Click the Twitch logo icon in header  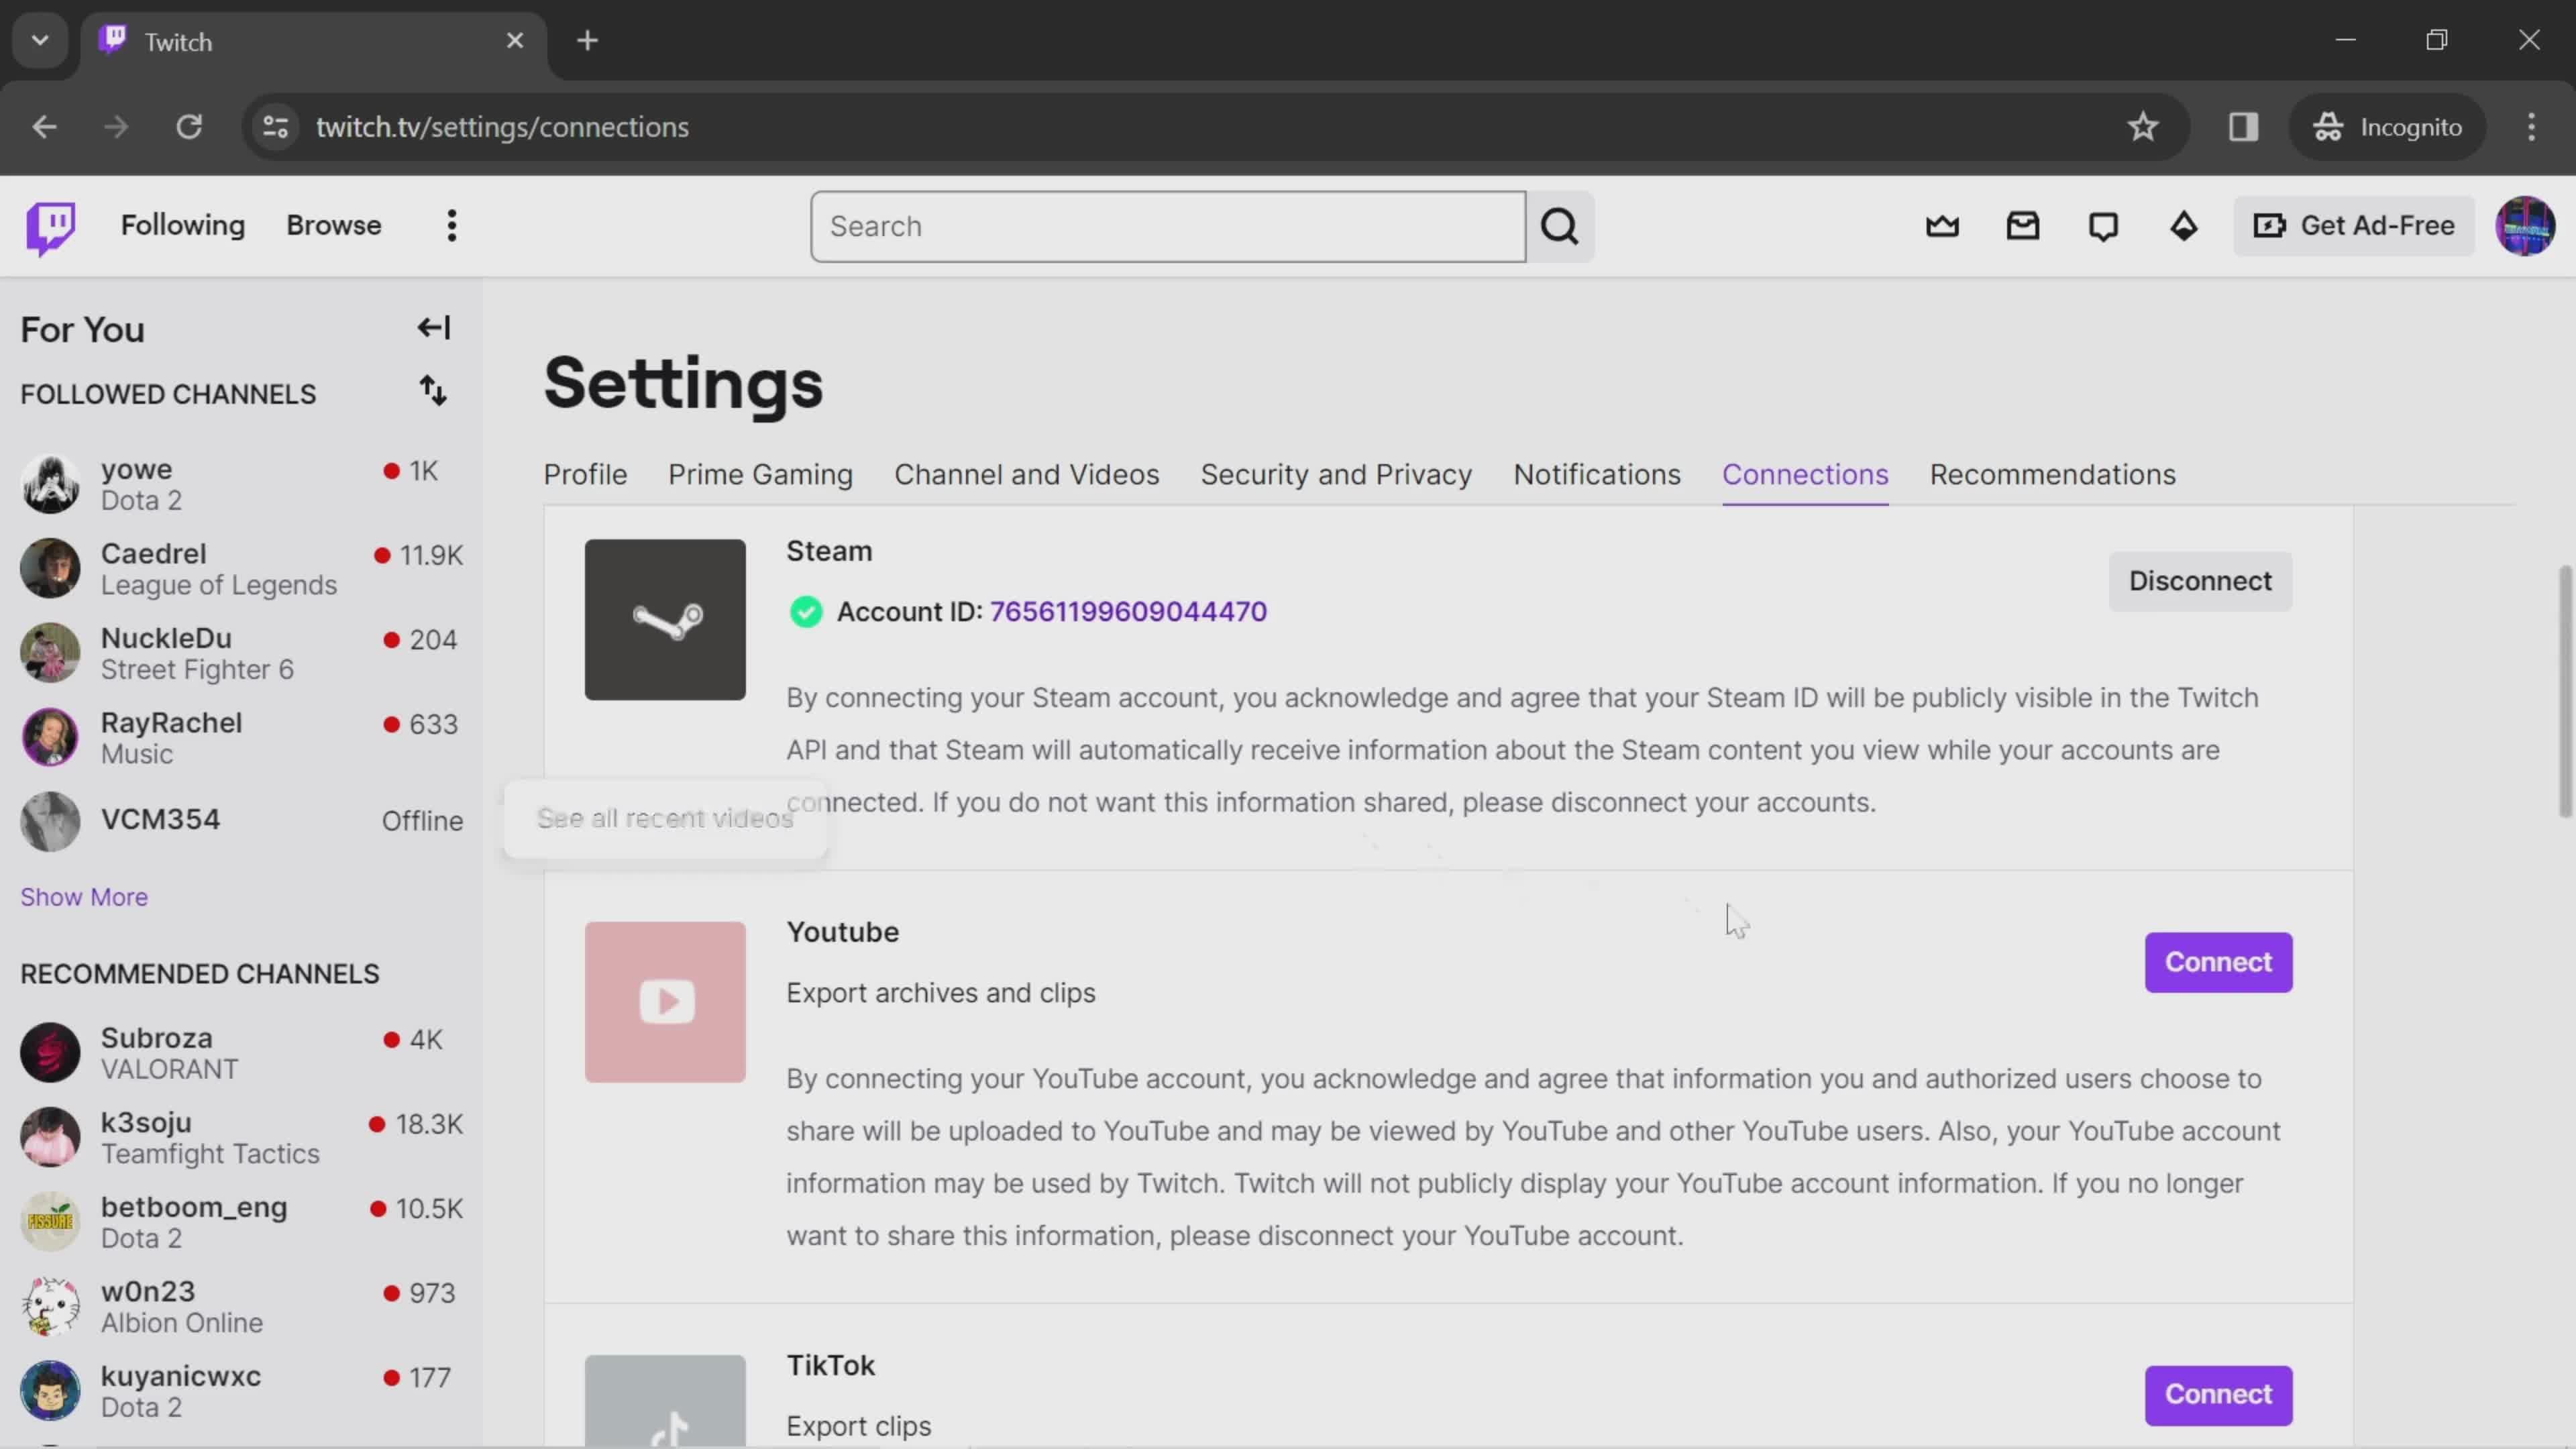pyautogui.click(x=50, y=225)
